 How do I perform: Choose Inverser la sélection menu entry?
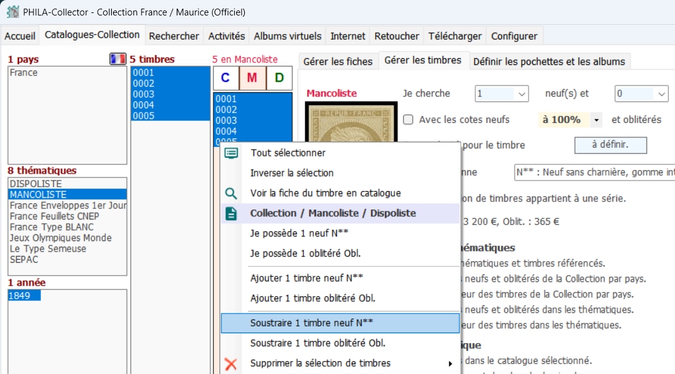coord(340,173)
